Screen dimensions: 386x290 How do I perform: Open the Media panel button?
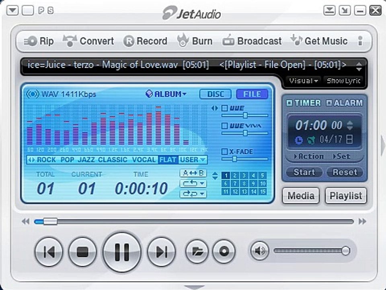pyautogui.click(x=301, y=196)
